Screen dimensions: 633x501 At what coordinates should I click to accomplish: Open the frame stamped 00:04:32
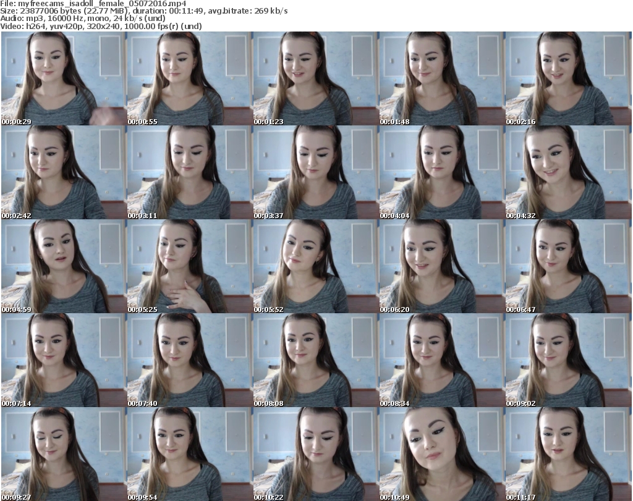pyautogui.click(x=568, y=172)
